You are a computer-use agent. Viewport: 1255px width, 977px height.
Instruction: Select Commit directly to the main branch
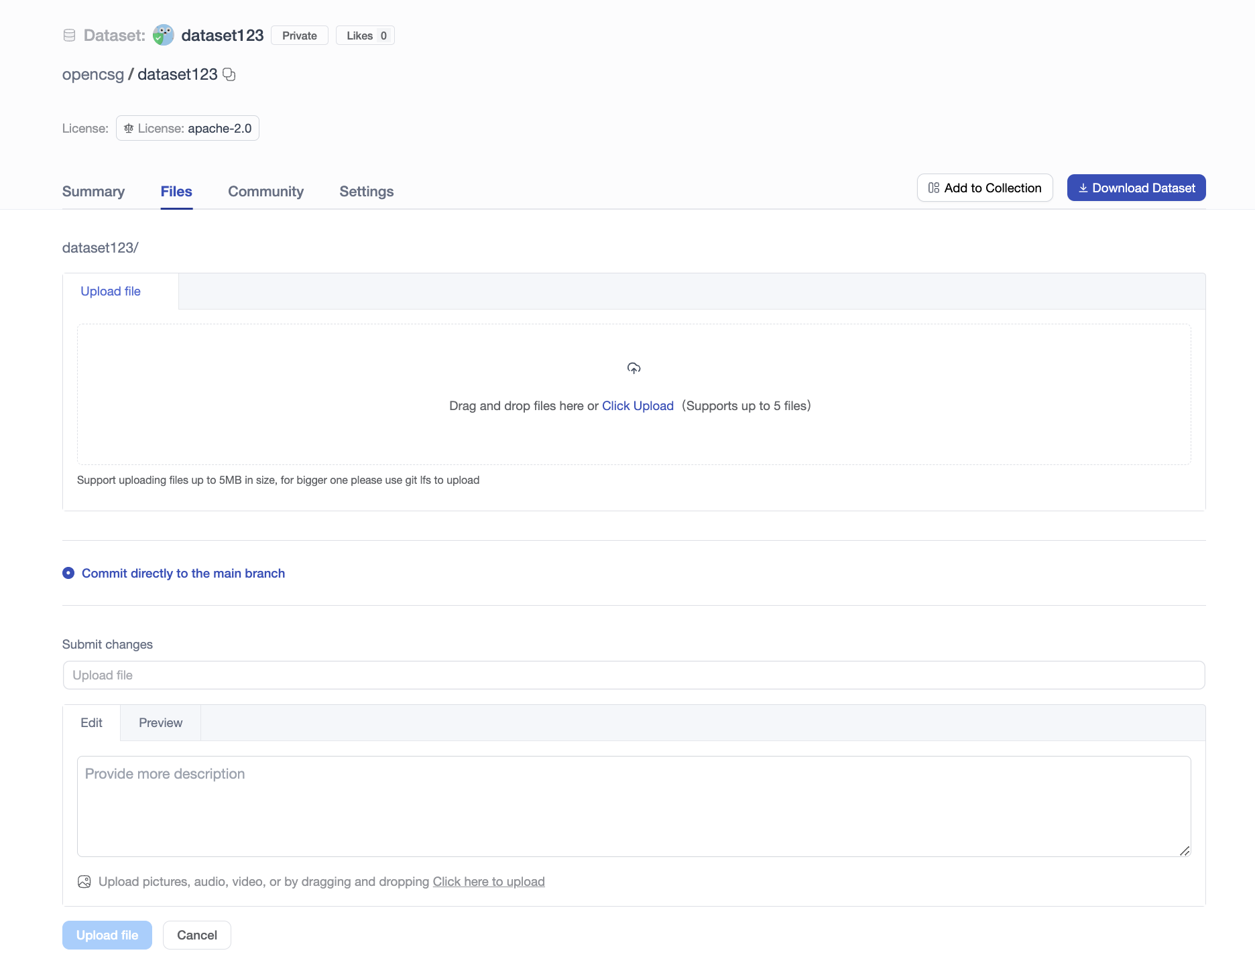[x=68, y=574]
